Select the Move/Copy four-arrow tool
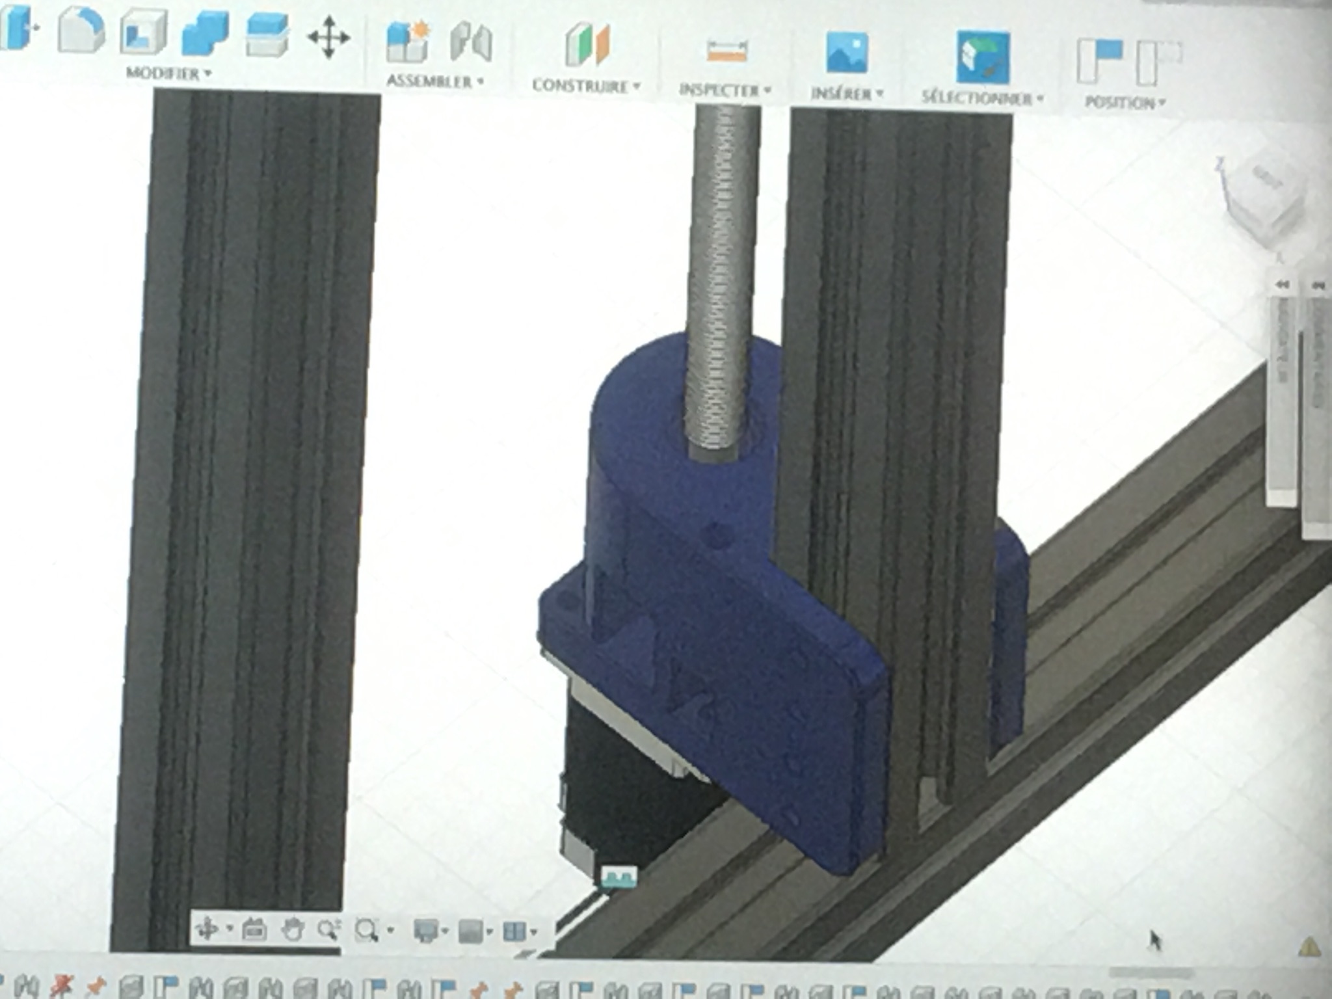Screen dimensions: 1332x999 328,37
